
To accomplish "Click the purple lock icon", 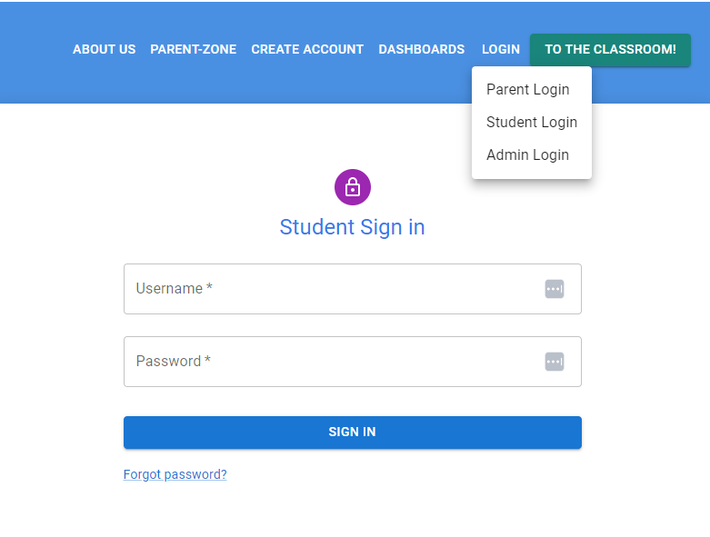I will click(x=353, y=187).
